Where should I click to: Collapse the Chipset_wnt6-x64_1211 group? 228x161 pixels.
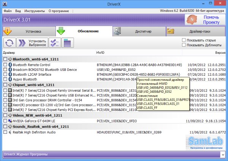(9, 85)
